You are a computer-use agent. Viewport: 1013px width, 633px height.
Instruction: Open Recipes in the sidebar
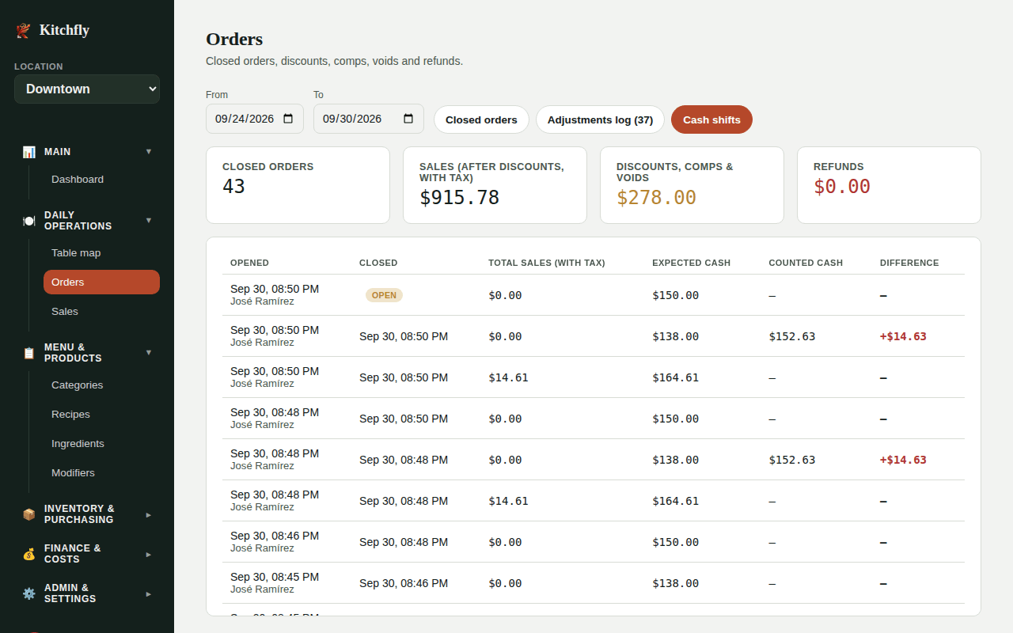click(x=101, y=415)
